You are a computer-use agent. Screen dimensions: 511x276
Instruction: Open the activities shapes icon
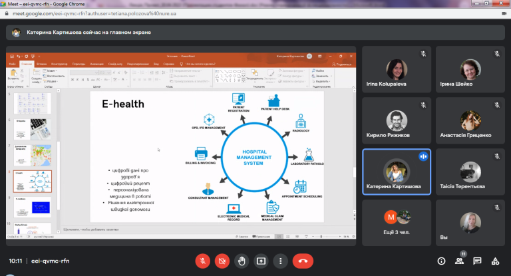click(x=495, y=261)
